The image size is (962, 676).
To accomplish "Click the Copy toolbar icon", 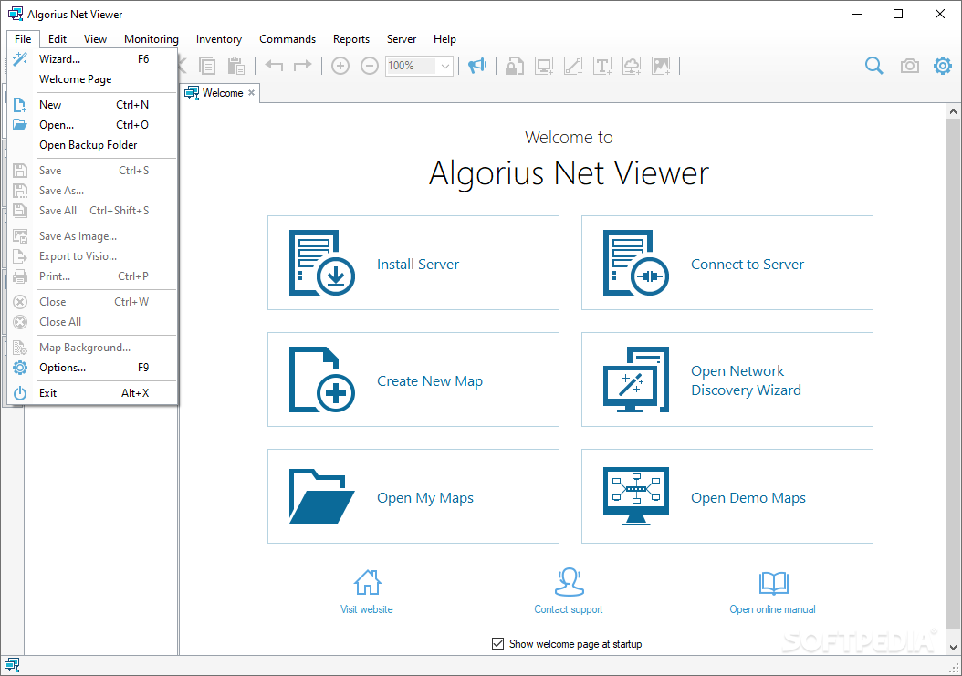I will click(x=207, y=66).
